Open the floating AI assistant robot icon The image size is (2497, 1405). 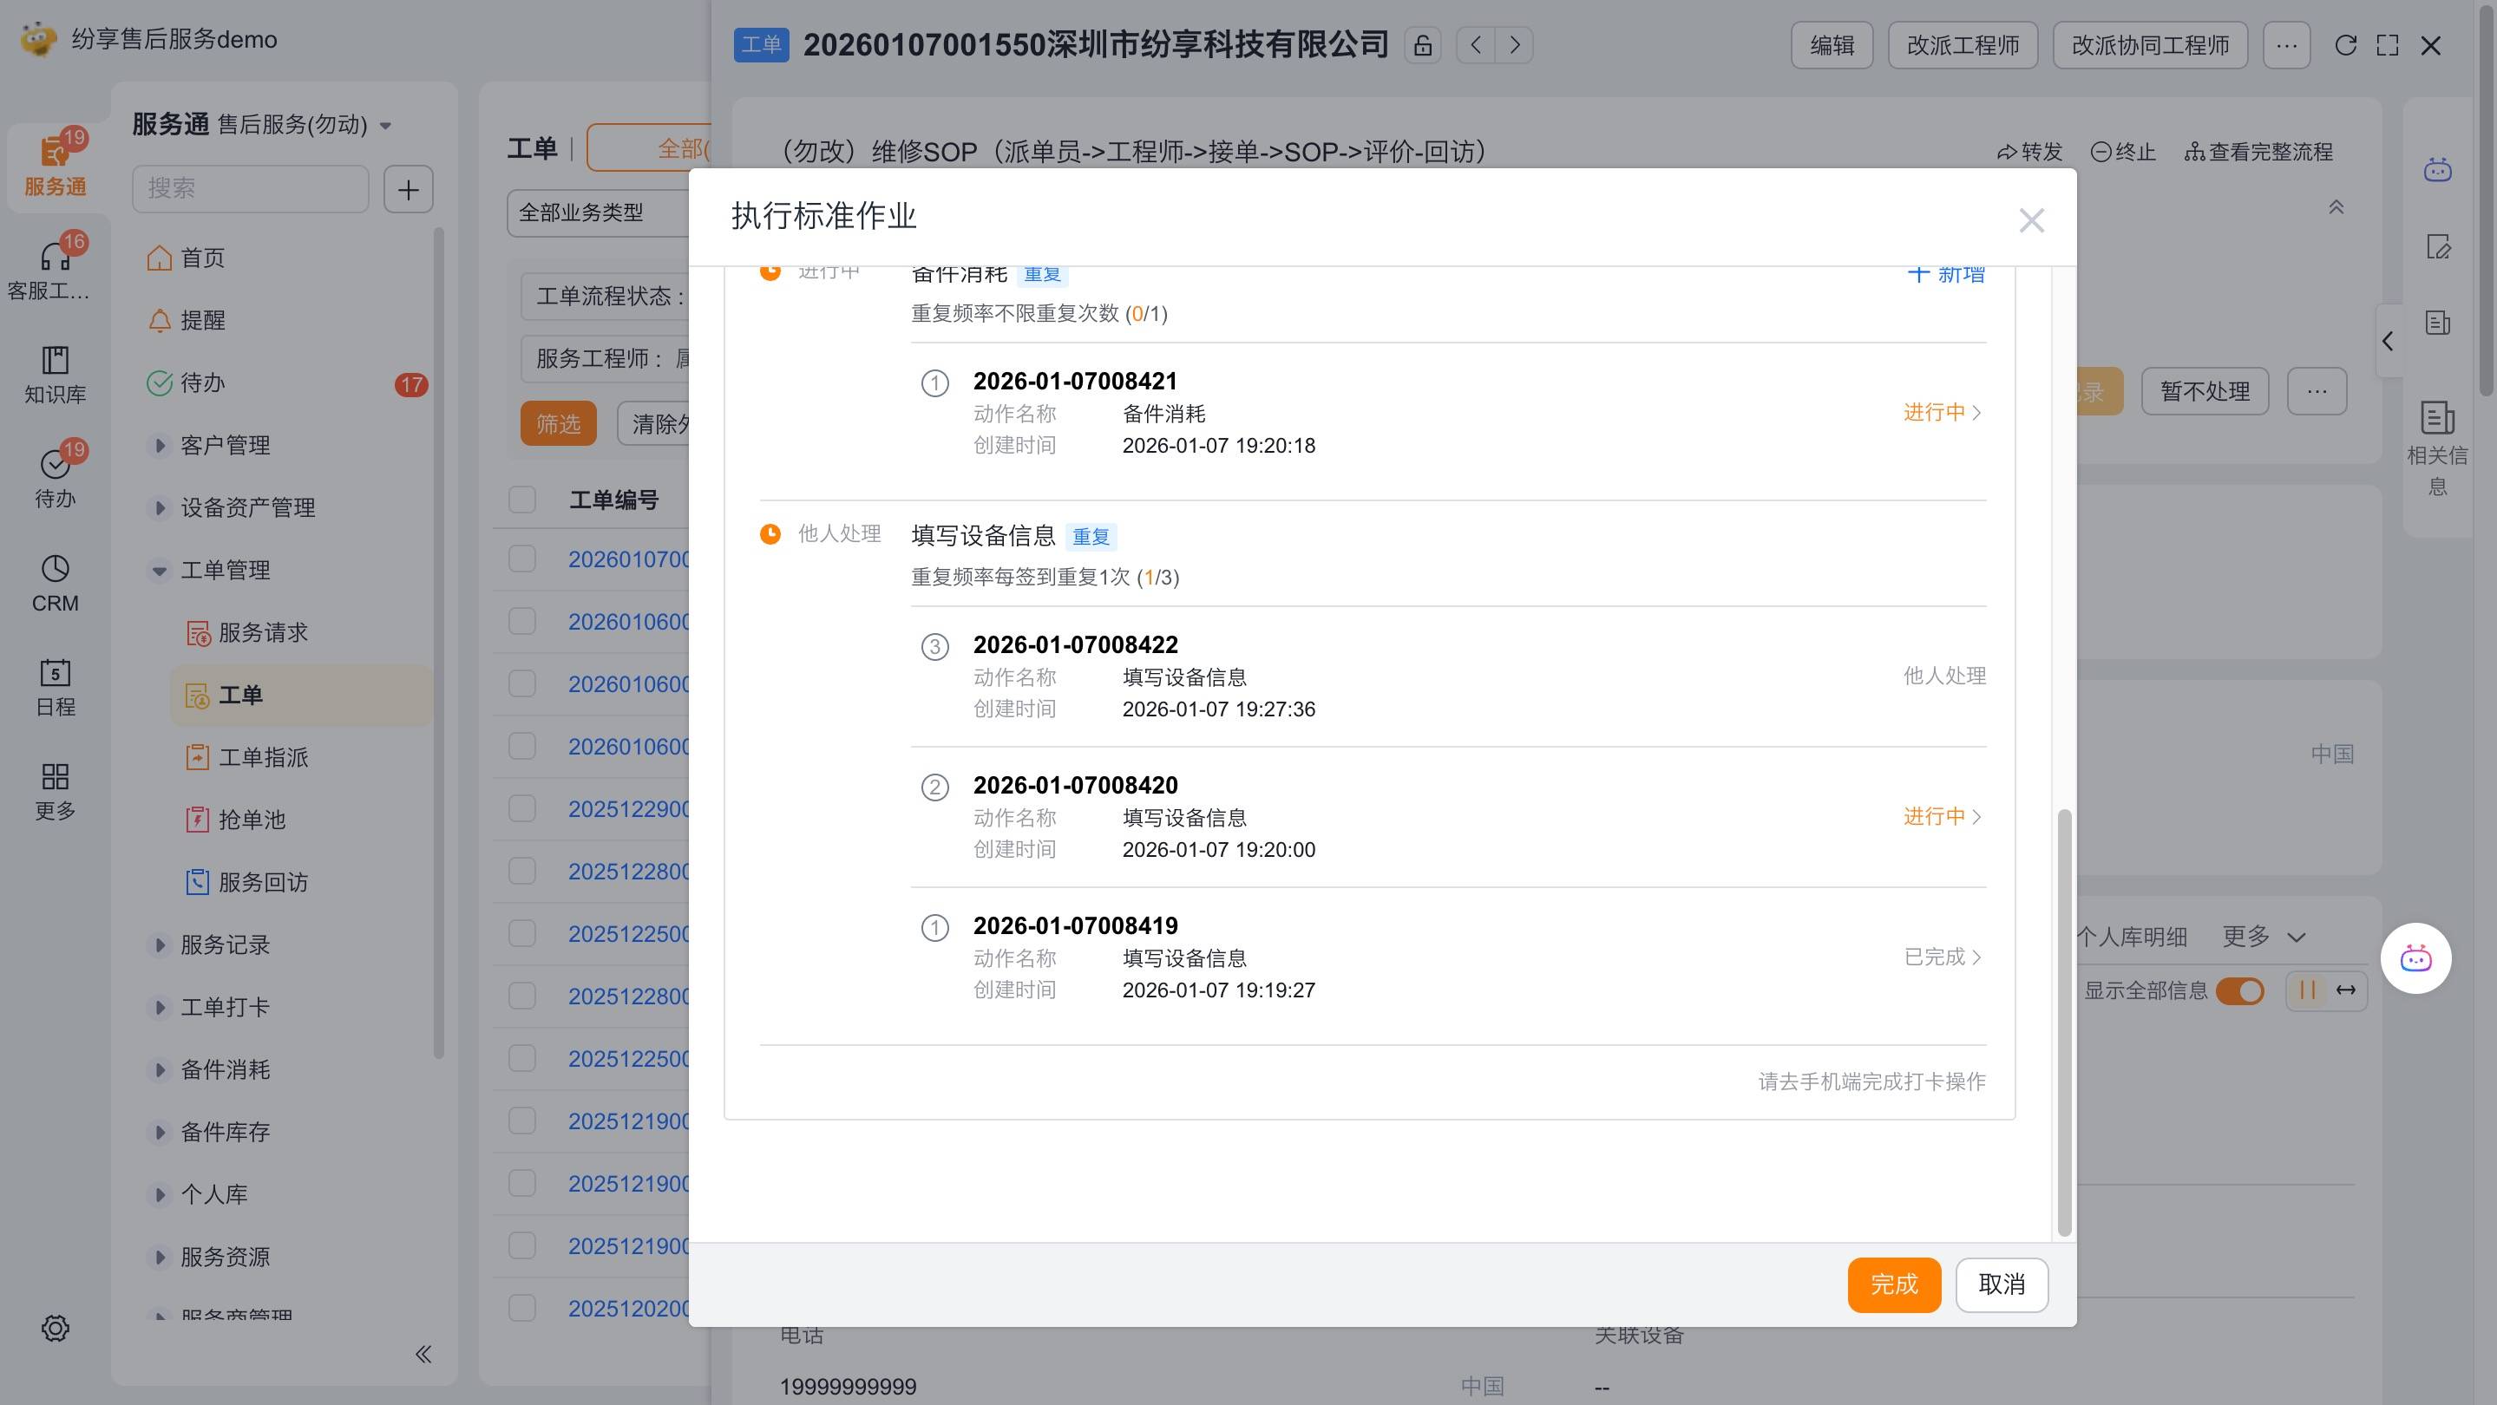2415,958
